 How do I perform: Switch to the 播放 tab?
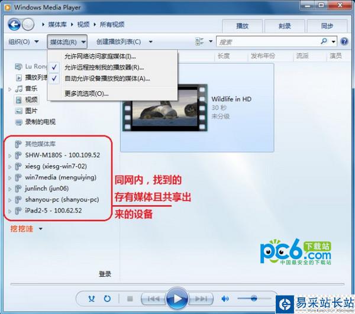[242, 26]
